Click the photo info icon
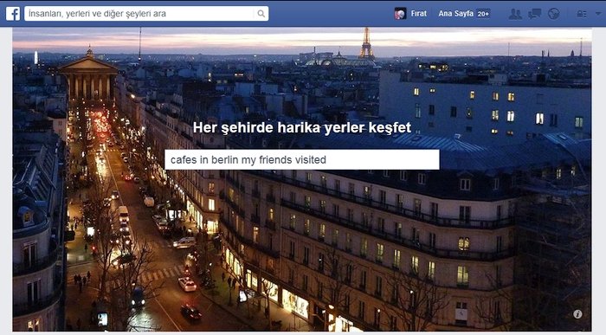Viewport: 606px width, 335px height. pos(577,314)
